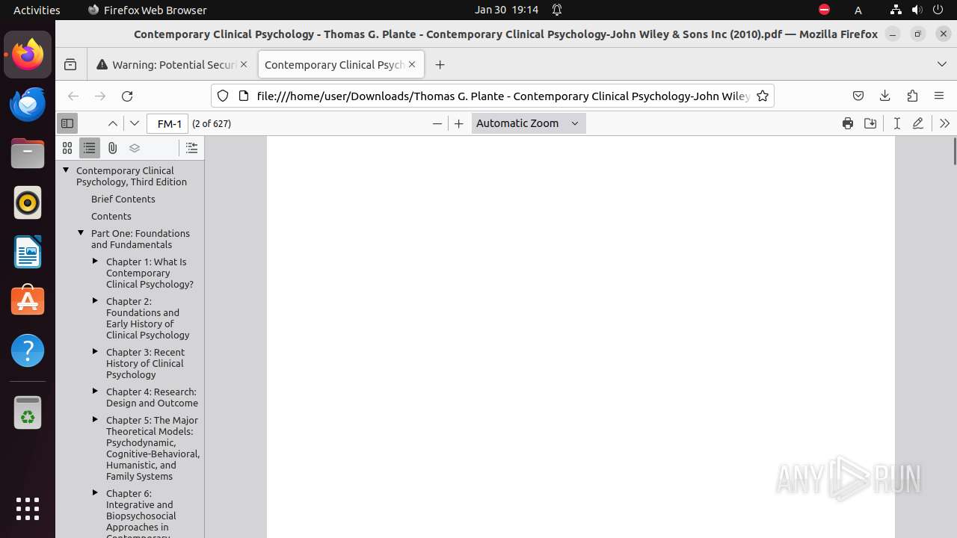Close the Warning: Potential Security tab
This screenshot has height=538, width=957.
(x=244, y=65)
